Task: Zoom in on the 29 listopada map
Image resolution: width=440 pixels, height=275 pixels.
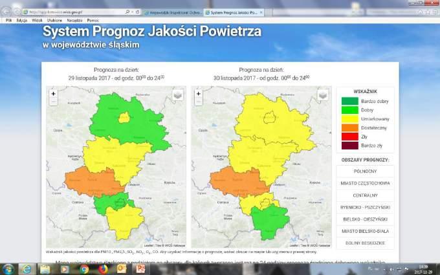Action: [53, 94]
